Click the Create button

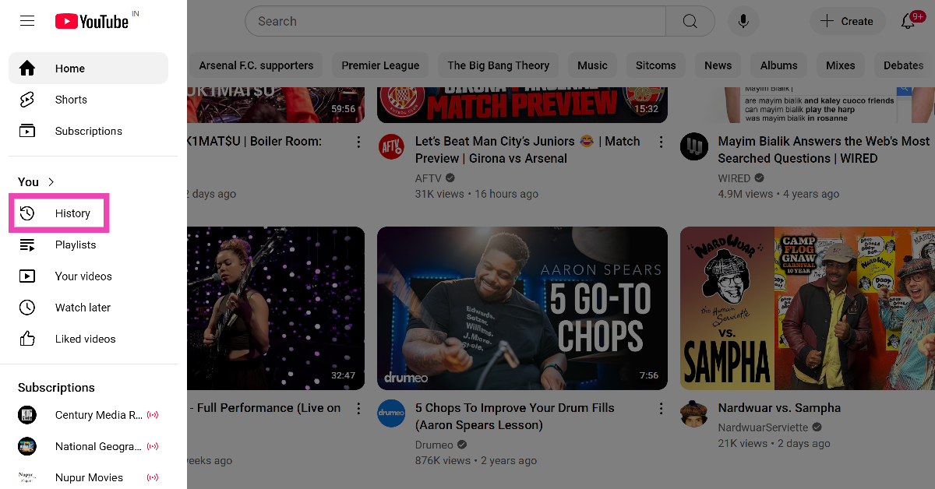(846, 21)
